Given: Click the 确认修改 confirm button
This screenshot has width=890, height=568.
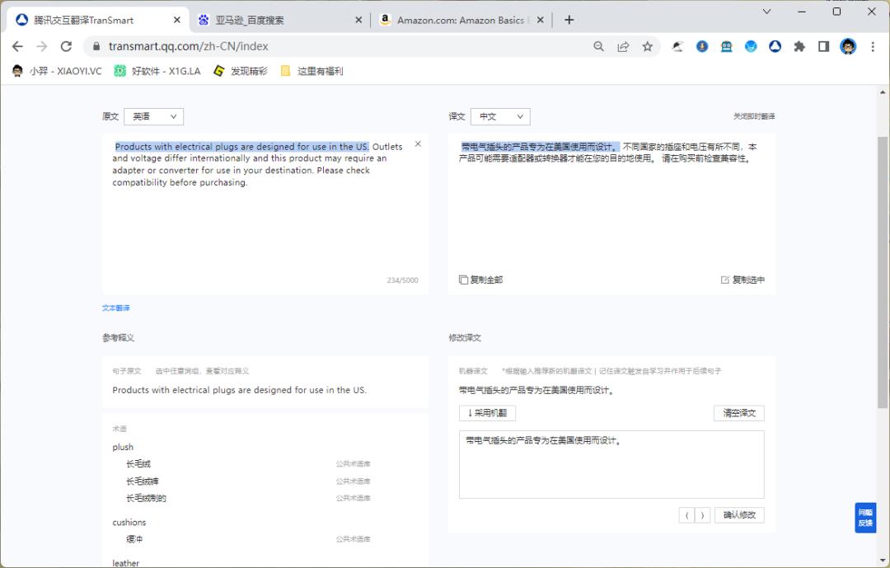Looking at the screenshot, I should click(739, 514).
